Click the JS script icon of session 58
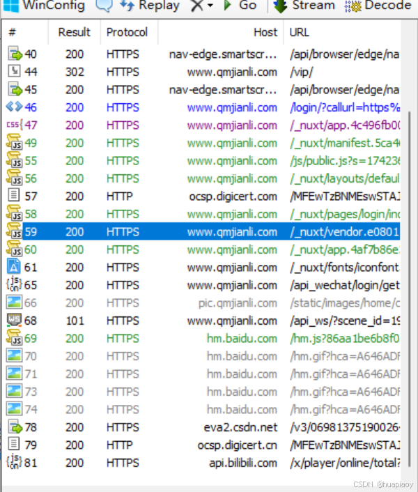The width and height of the screenshot is (418, 492). (14, 213)
